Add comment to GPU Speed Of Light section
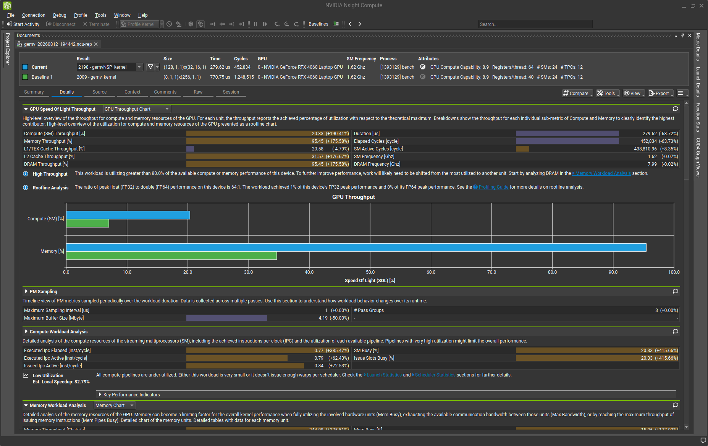This screenshot has height=446, width=708. pos(676,109)
